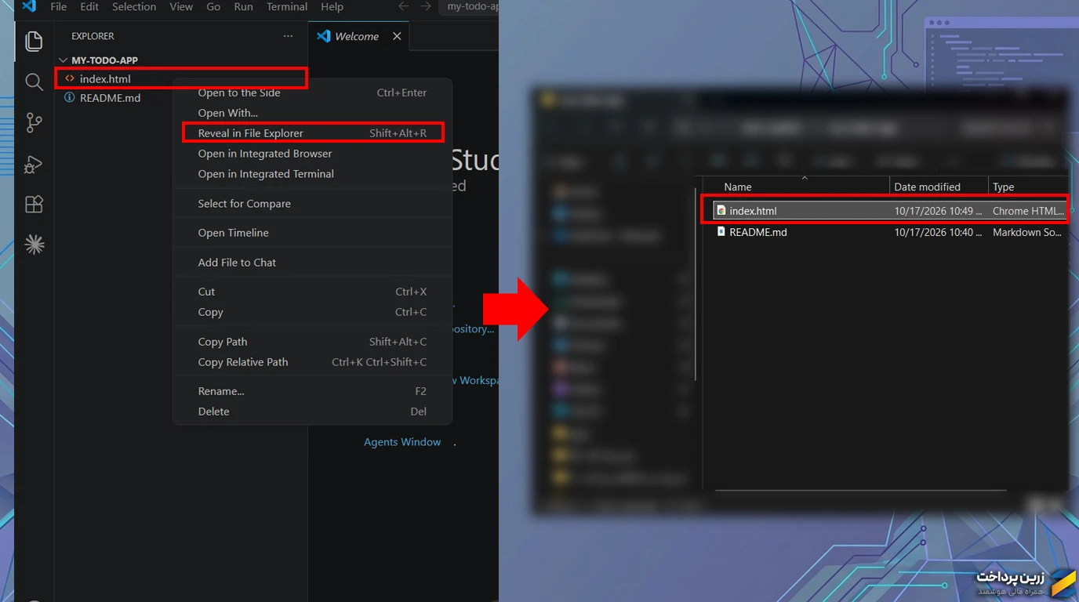This screenshot has height=602, width=1079.
Task: Open the Selection menu
Action: [134, 6]
